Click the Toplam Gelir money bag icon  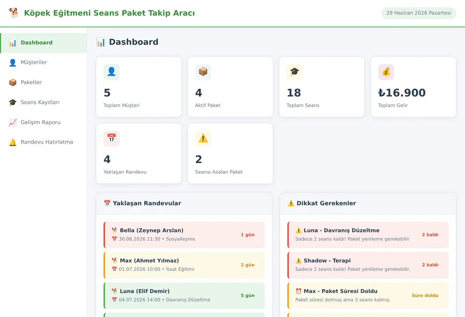(x=386, y=72)
